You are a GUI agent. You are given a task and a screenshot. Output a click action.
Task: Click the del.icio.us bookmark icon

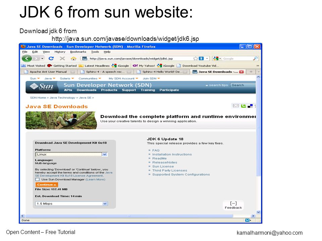250,106
